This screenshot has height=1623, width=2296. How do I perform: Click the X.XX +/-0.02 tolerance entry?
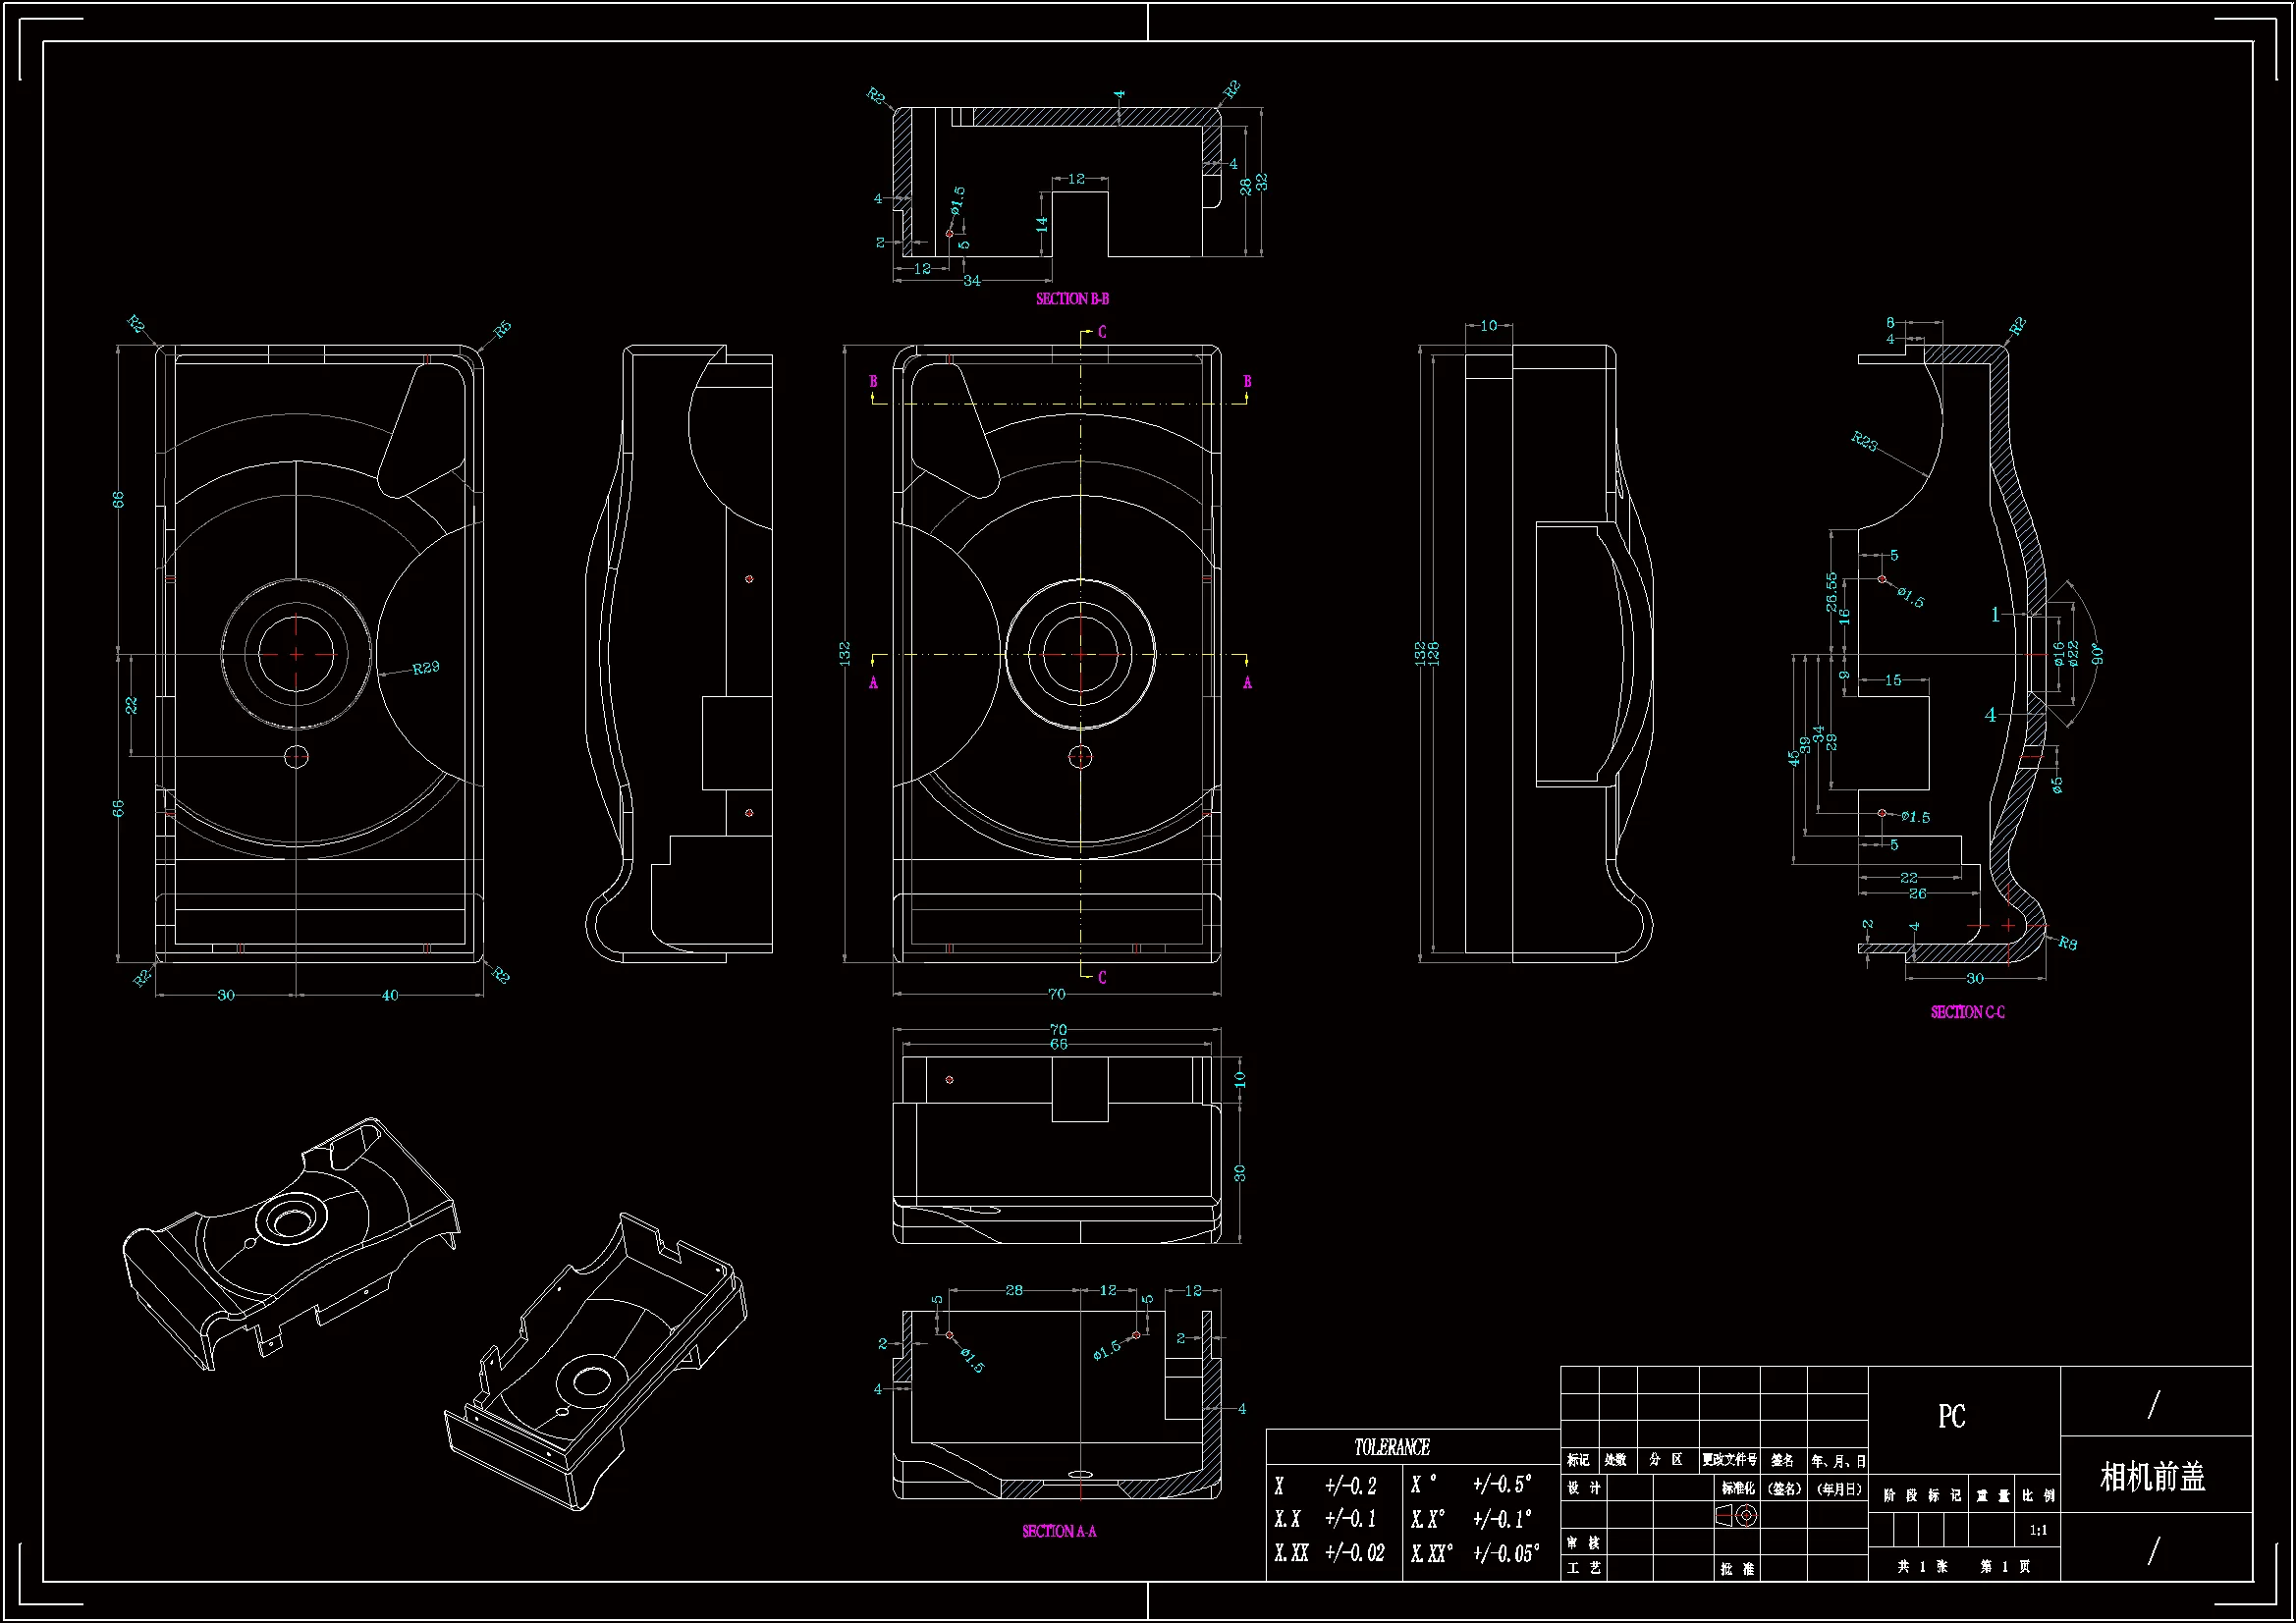click(1329, 1553)
